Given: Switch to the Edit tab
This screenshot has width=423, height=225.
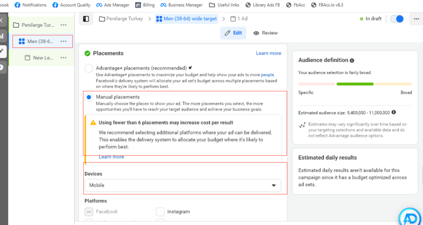Looking at the screenshot, I should [233, 33].
